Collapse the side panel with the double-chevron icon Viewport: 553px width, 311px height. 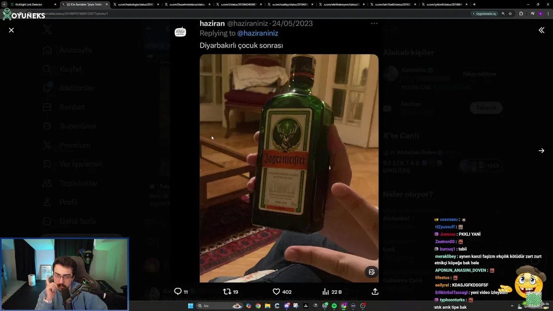[x=541, y=30]
